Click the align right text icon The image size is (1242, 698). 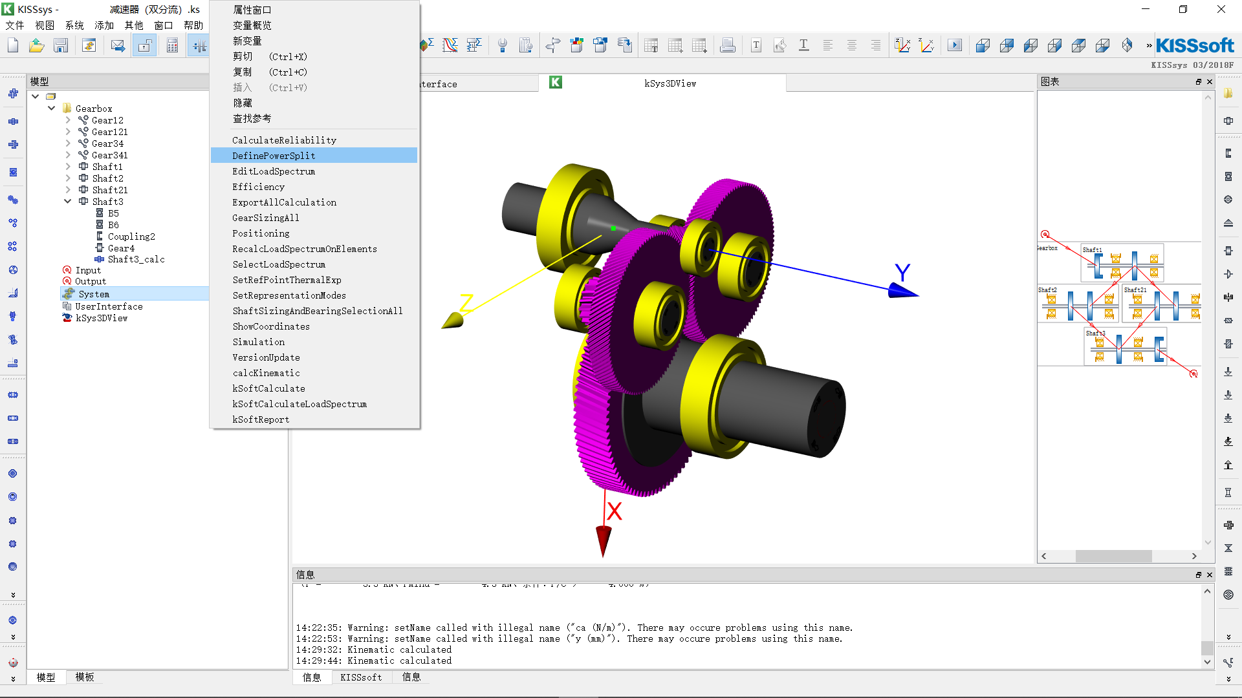pos(876,45)
